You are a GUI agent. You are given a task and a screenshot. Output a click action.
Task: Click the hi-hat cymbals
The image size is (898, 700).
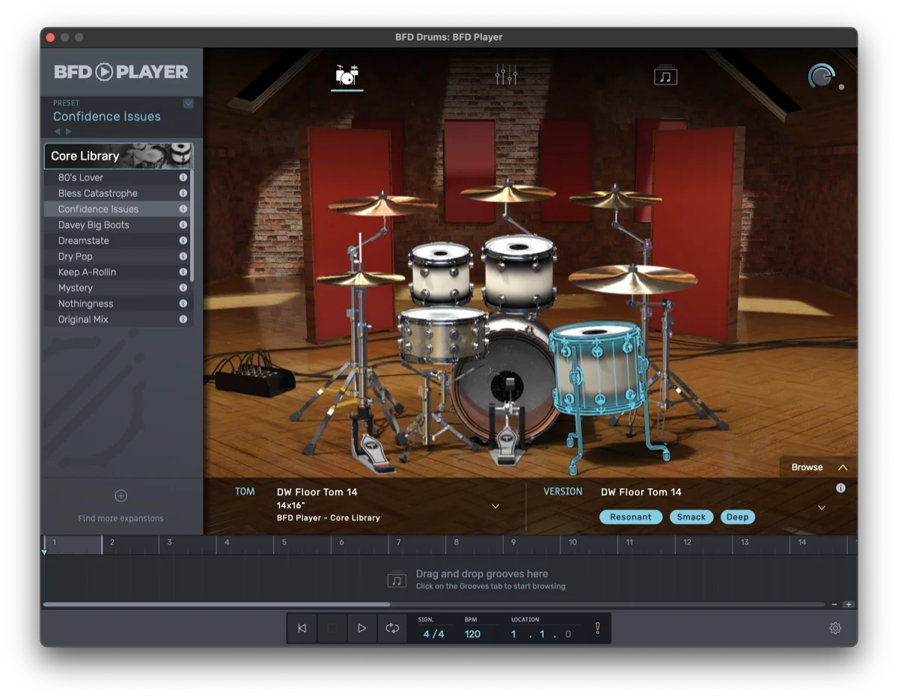(360, 279)
